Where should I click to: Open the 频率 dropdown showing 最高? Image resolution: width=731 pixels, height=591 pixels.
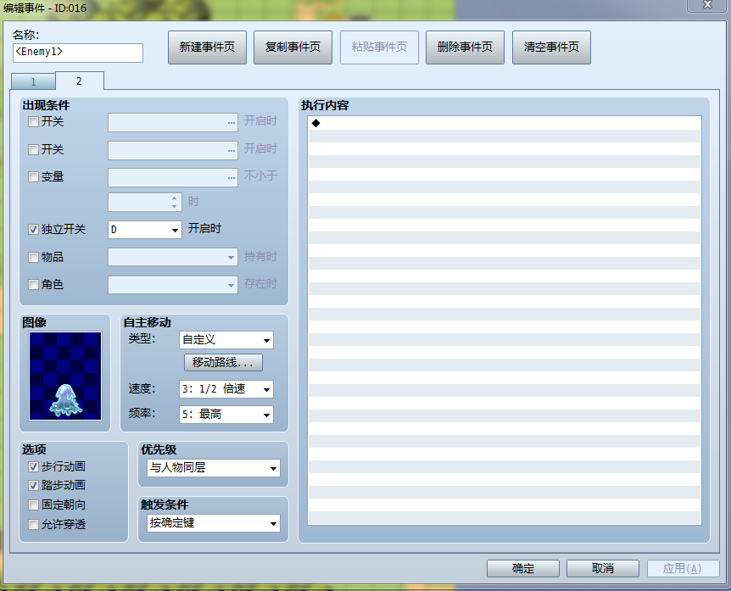(226, 415)
